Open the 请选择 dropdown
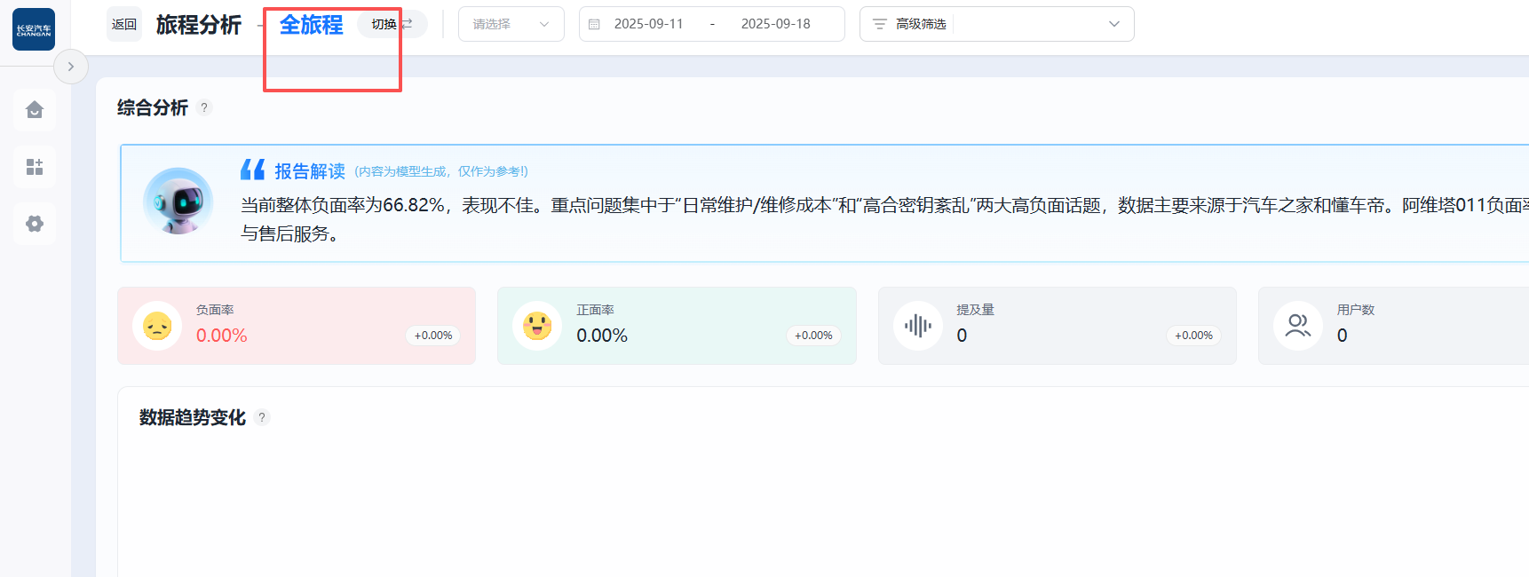 pyautogui.click(x=511, y=24)
